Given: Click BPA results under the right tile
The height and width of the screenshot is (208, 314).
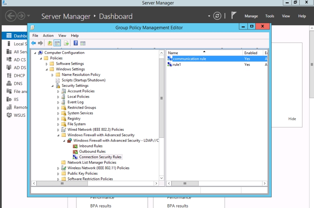Looking at the screenshot, I should 178,206.
